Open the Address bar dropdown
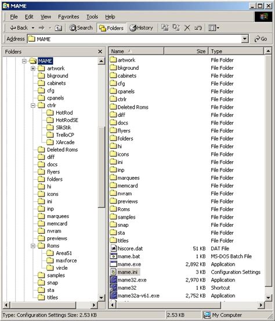275x321 pixels. pos(245,39)
